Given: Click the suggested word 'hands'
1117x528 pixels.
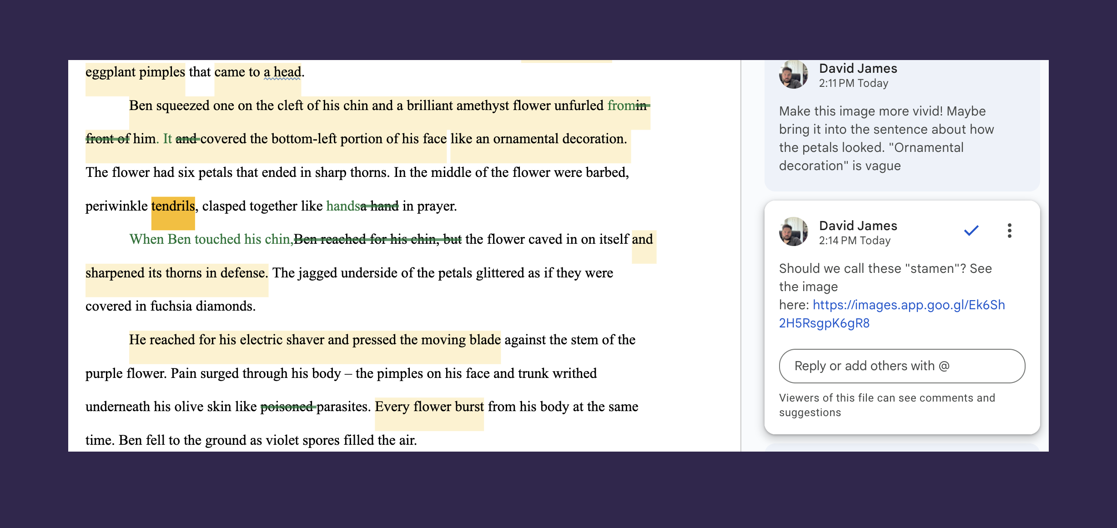Looking at the screenshot, I should coord(343,206).
